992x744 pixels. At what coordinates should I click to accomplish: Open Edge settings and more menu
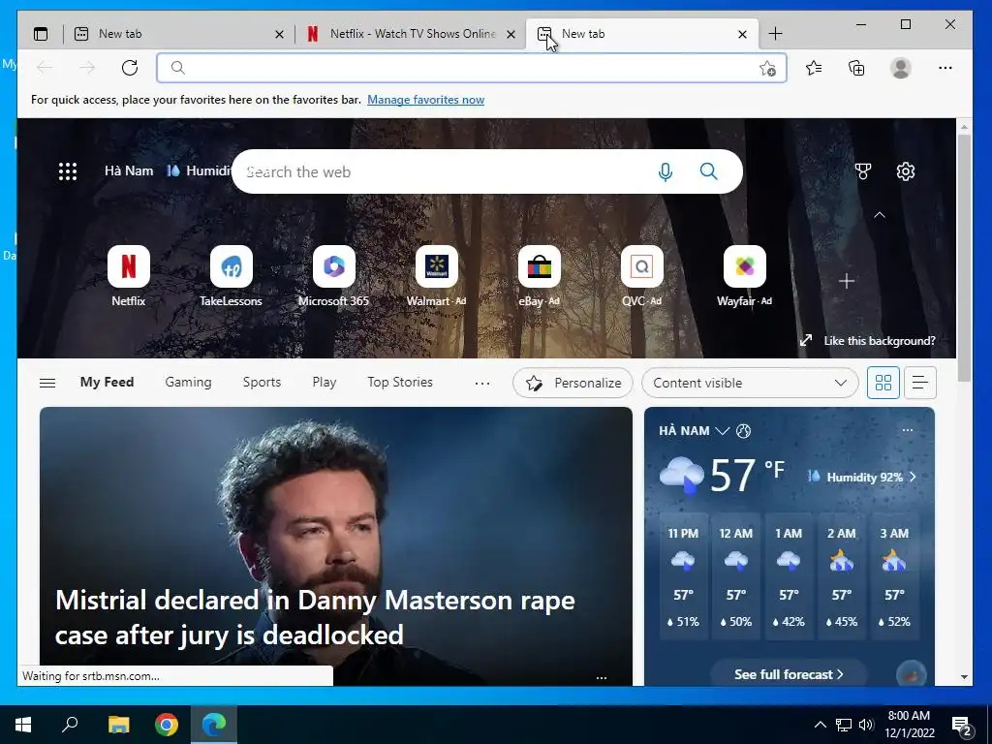click(945, 68)
